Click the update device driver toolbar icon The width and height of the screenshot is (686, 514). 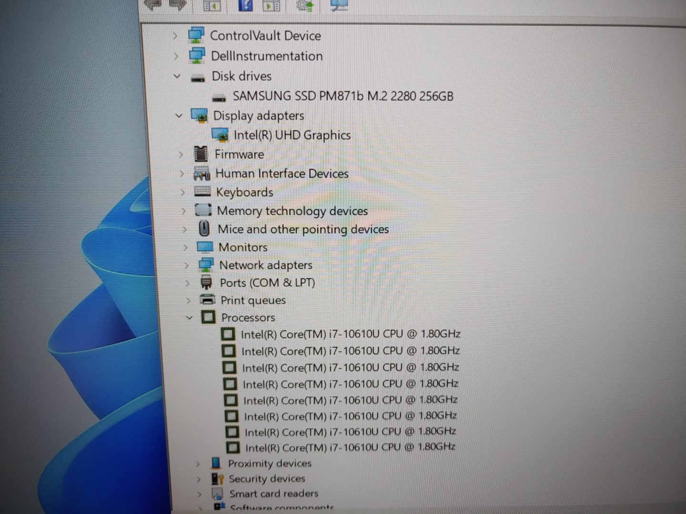[304, 6]
